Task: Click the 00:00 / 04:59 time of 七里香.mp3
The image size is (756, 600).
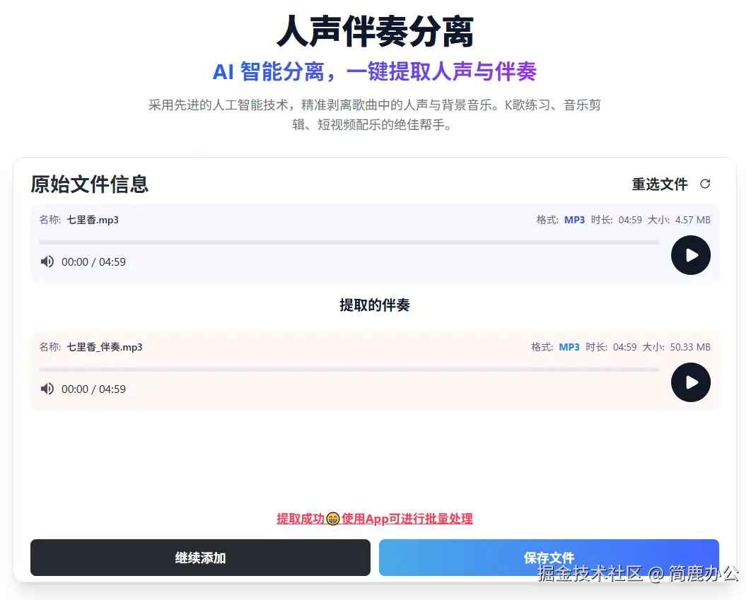Action: point(93,261)
